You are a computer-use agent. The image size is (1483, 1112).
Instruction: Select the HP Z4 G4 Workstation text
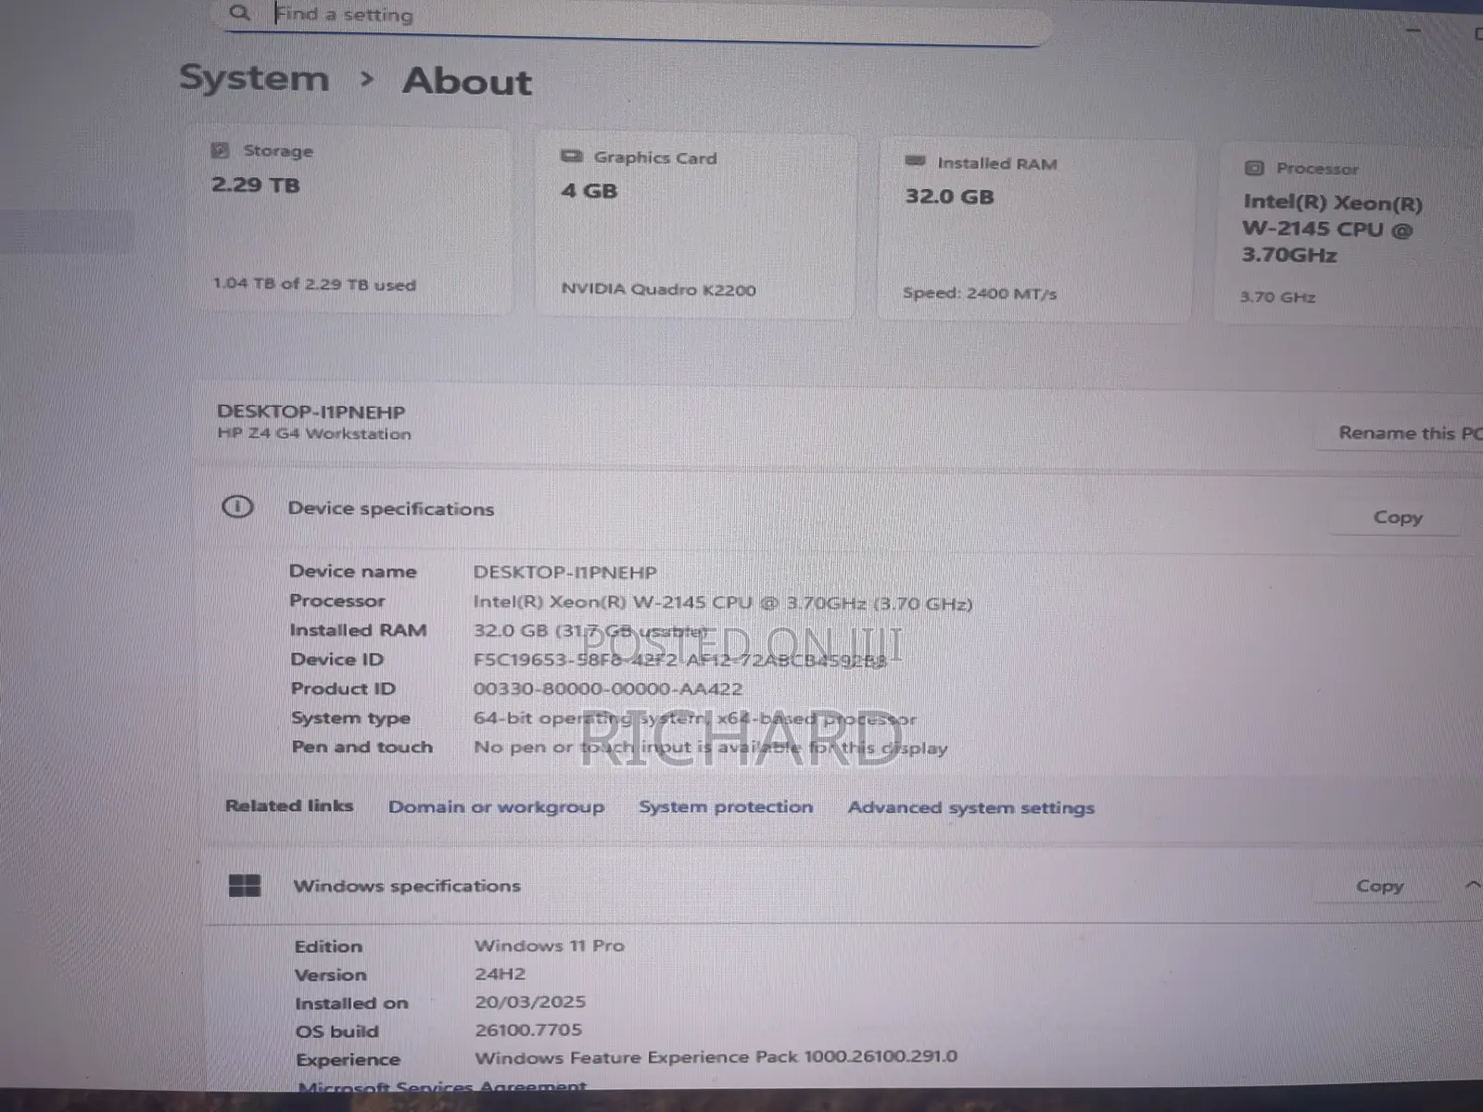[314, 433]
